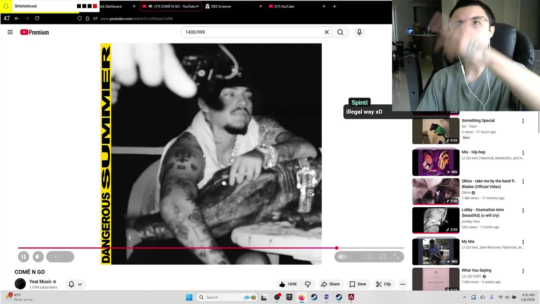Open Yeat Music channel name link
The width and height of the screenshot is (540, 304).
[x=40, y=282]
